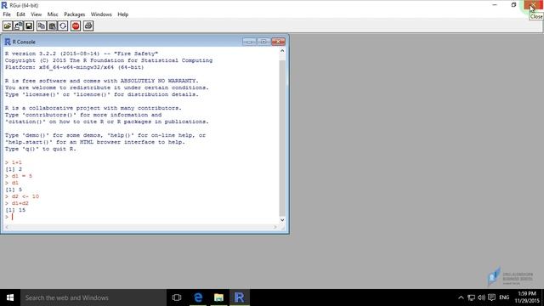Screen dimensions: 544x306
Task: Launch Microsoft Edge from the taskbar
Action: (198, 297)
